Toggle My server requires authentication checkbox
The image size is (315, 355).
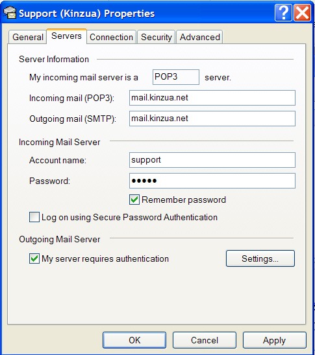click(34, 258)
